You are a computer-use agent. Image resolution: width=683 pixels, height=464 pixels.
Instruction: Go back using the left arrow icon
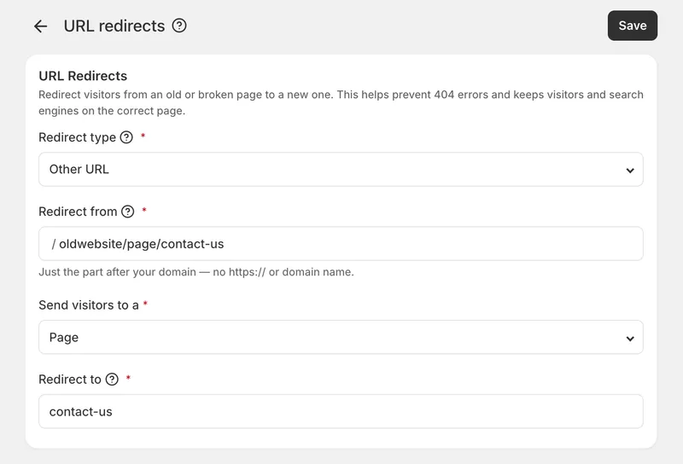tap(40, 26)
